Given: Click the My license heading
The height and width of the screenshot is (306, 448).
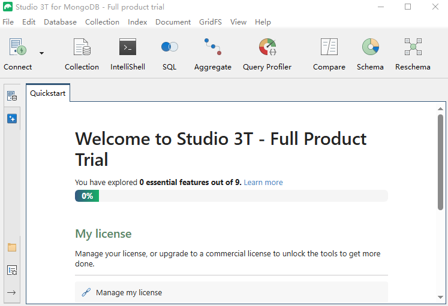Looking at the screenshot, I should 103,234.
